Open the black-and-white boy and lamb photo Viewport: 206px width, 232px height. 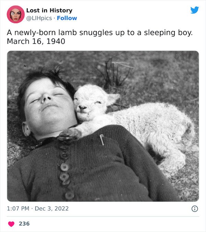point(103,126)
